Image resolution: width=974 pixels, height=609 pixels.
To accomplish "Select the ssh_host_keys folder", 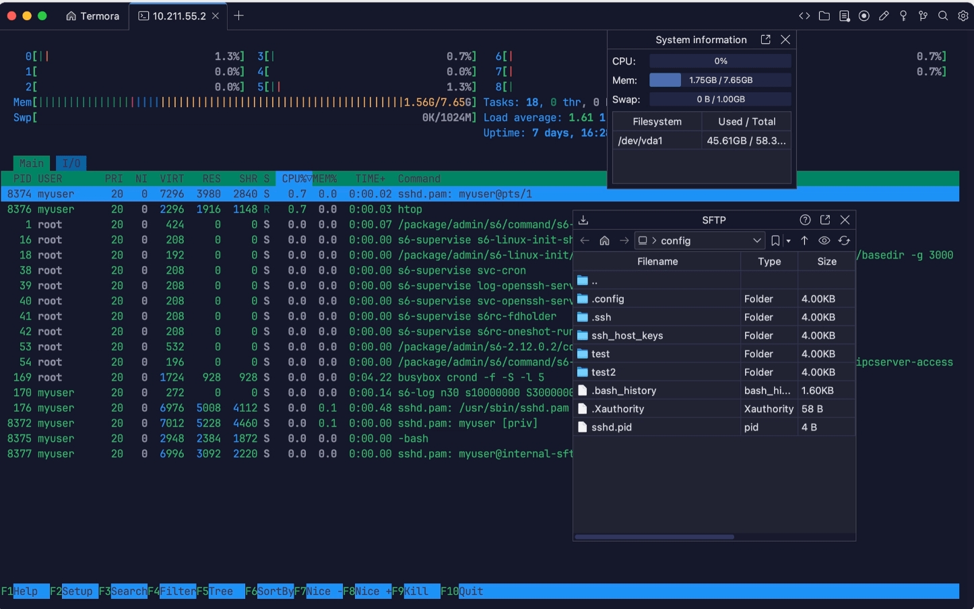I will point(714,335).
